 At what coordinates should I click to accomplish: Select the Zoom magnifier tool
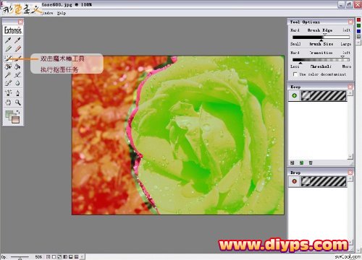17,103
